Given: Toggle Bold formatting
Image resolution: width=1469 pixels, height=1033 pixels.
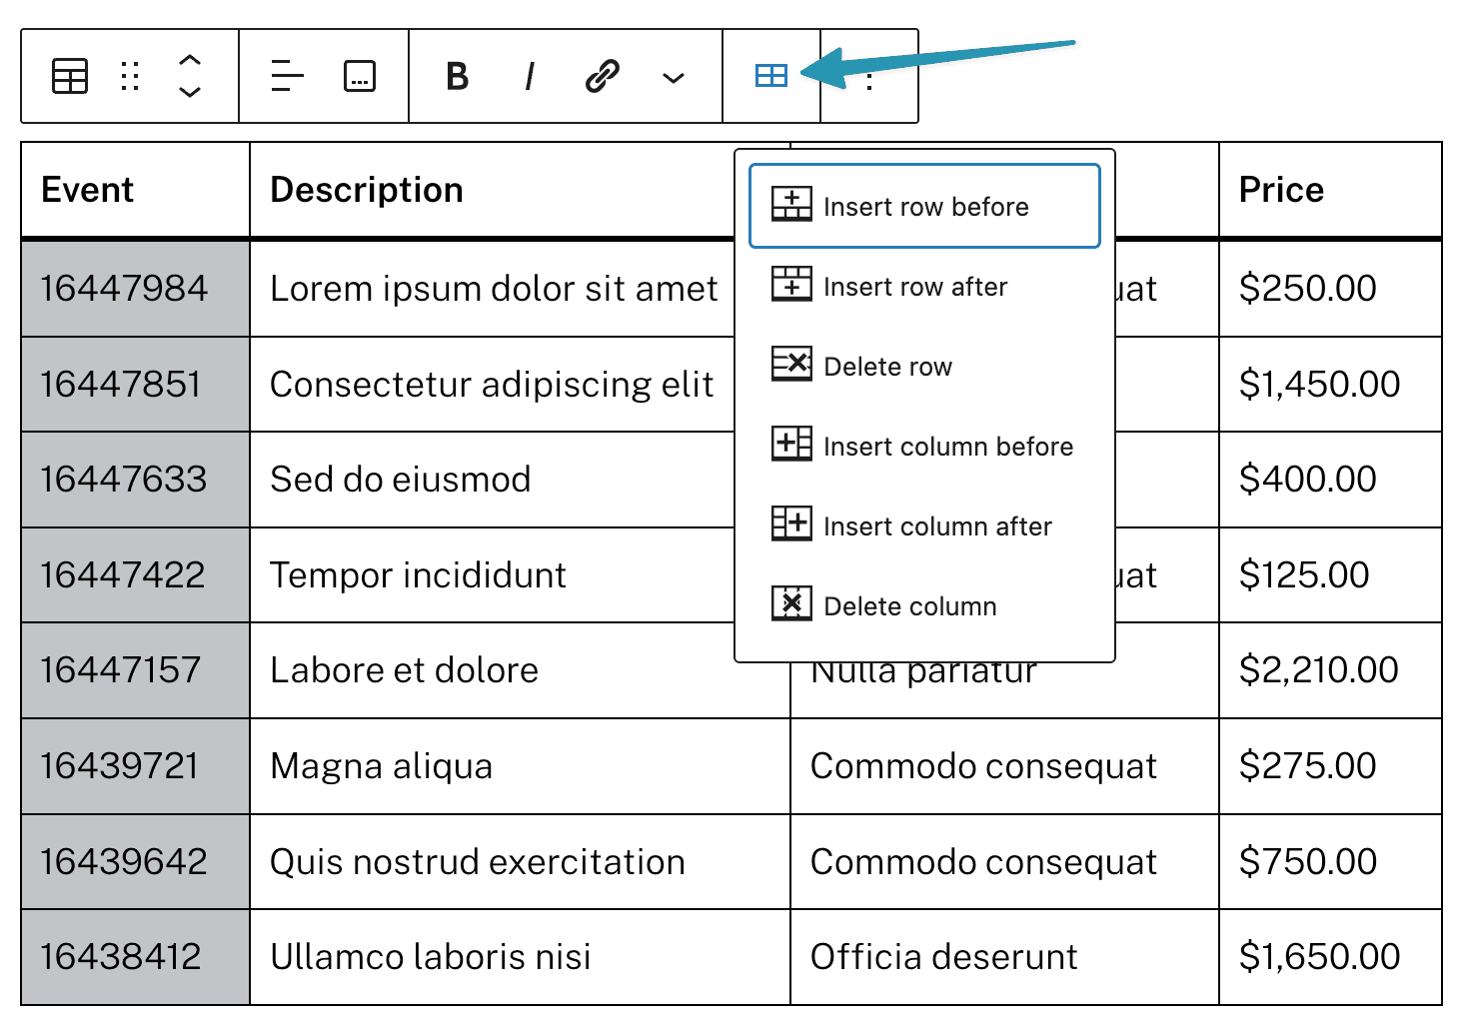Looking at the screenshot, I should point(457,76).
